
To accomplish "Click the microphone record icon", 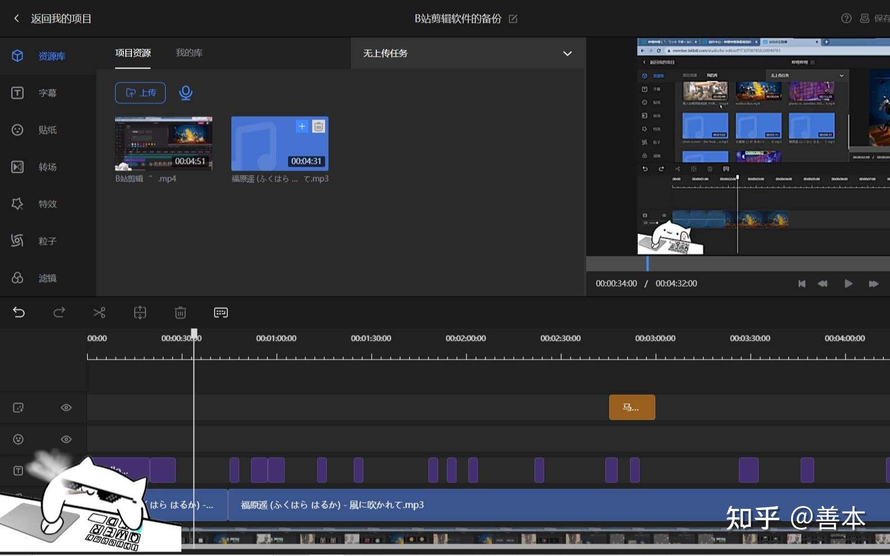I will pos(185,93).
